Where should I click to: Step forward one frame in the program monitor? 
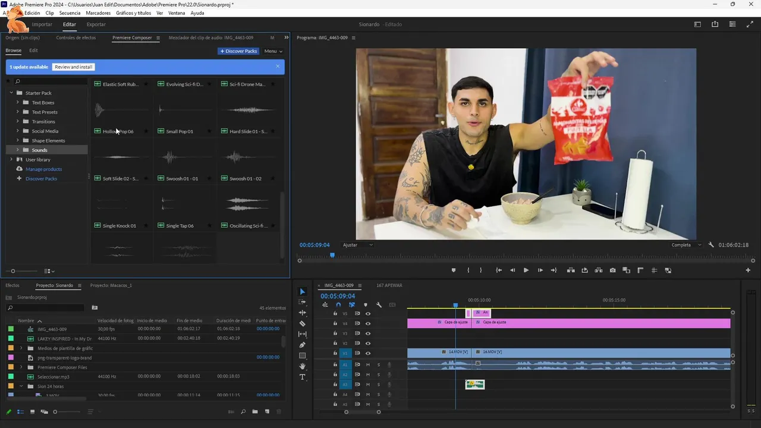[540, 270]
